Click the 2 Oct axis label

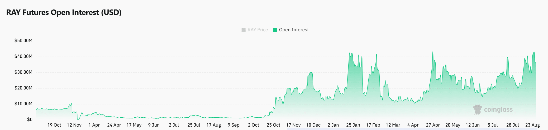pos(253,125)
